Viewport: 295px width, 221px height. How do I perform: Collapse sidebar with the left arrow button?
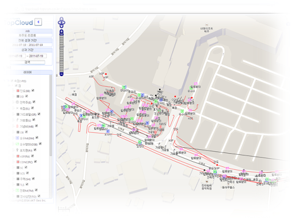click(38, 22)
